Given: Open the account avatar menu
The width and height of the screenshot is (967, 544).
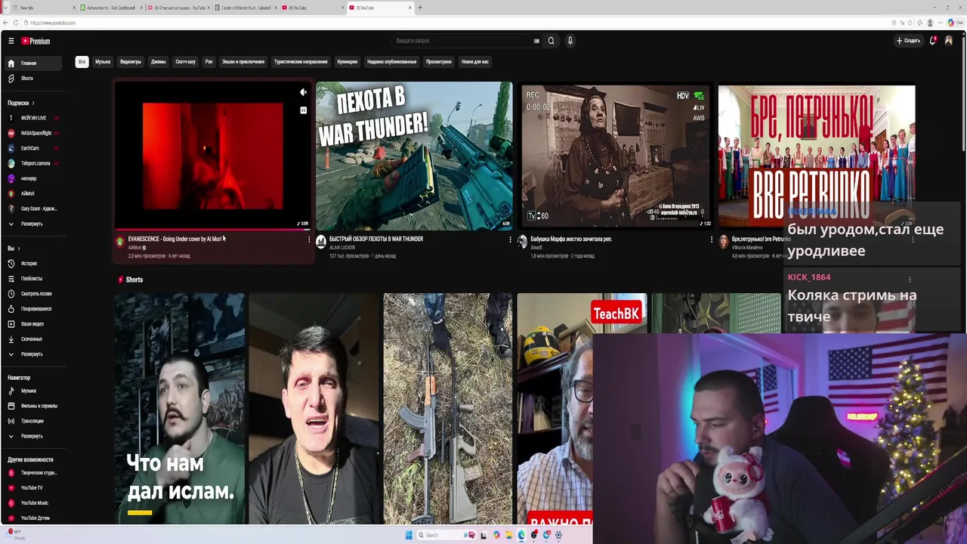Looking at the screenshot, I should [x=949, y=41].
